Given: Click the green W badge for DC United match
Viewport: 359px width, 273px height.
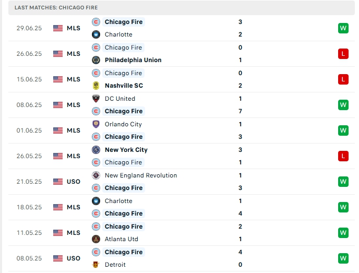Looking at the screenshot, I should pyautogui.click(x=343, y=105).
